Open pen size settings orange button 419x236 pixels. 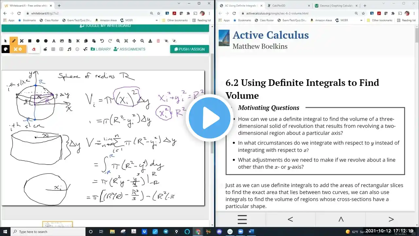[x=18, y=49]
